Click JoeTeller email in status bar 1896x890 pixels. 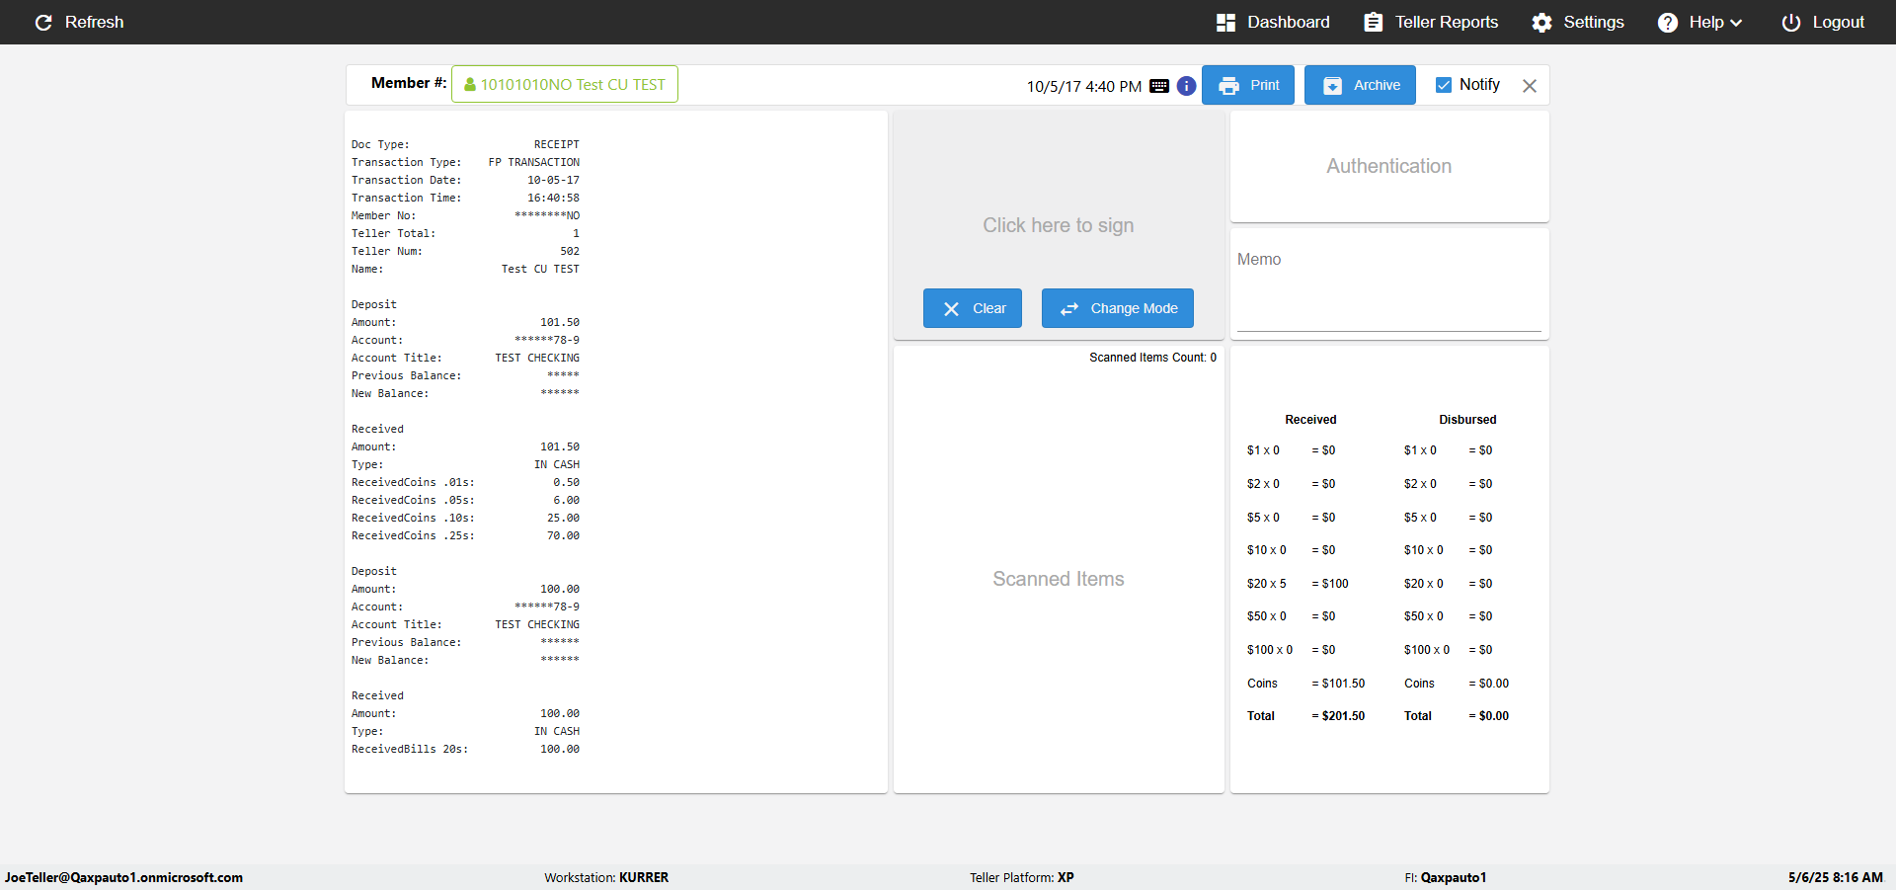[123, 877]
